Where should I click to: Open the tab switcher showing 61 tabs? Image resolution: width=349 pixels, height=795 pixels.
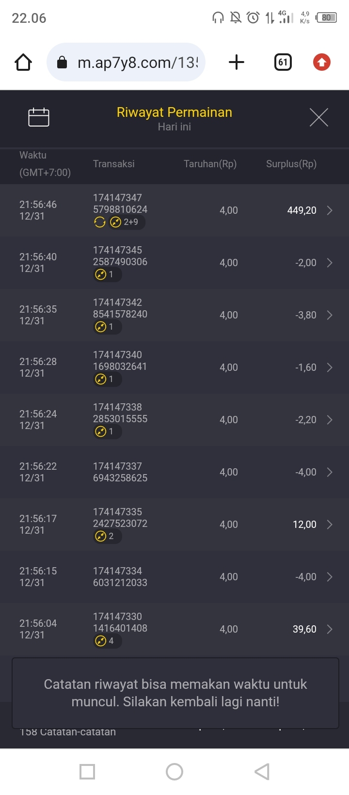pyautogui.click(x=283, y=63)
